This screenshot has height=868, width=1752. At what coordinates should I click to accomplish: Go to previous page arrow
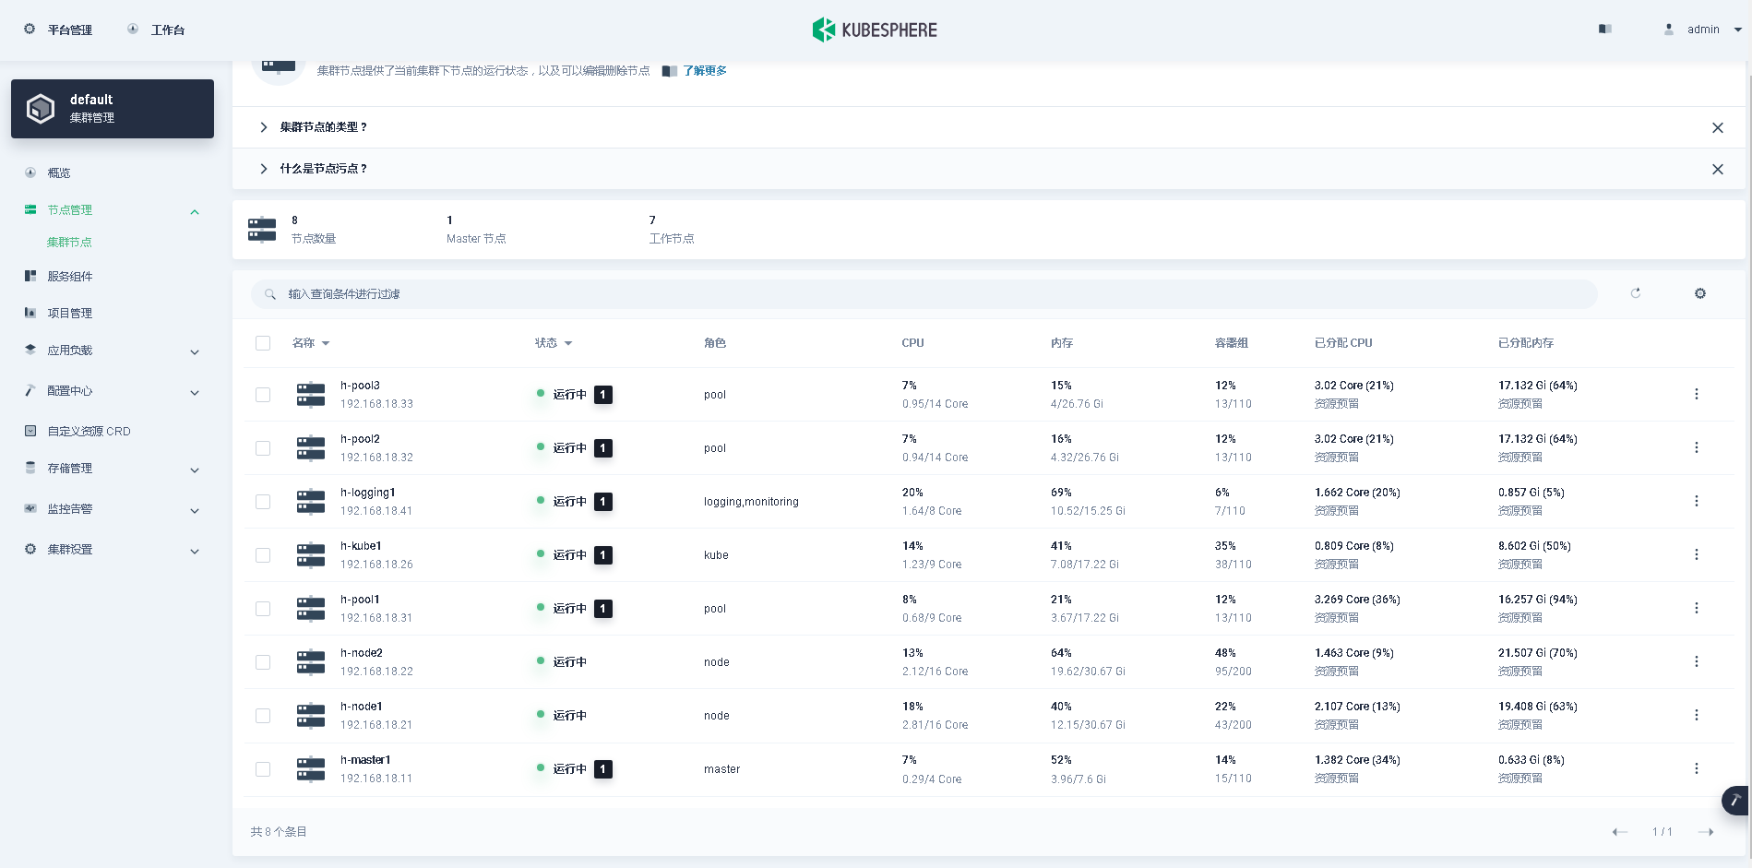point(1619,832)
